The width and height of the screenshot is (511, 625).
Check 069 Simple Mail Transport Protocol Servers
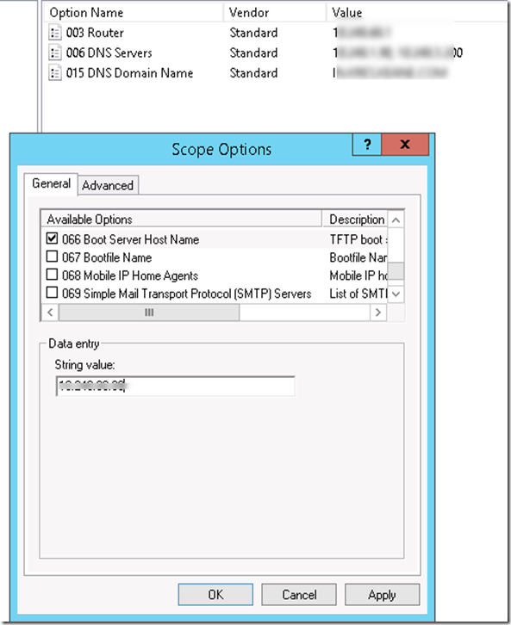(x=52, y=293)
